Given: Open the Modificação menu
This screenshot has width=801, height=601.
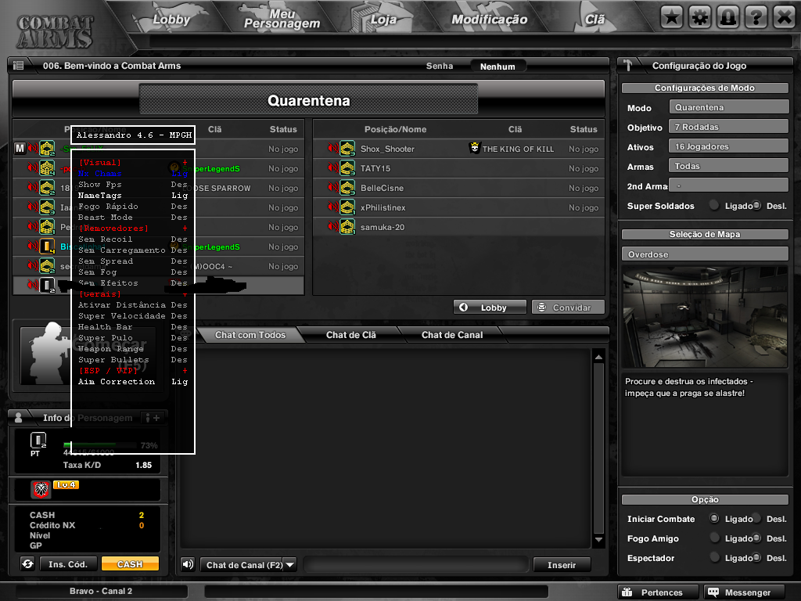Looking at the screenshot, I should (x=489, y=20).
